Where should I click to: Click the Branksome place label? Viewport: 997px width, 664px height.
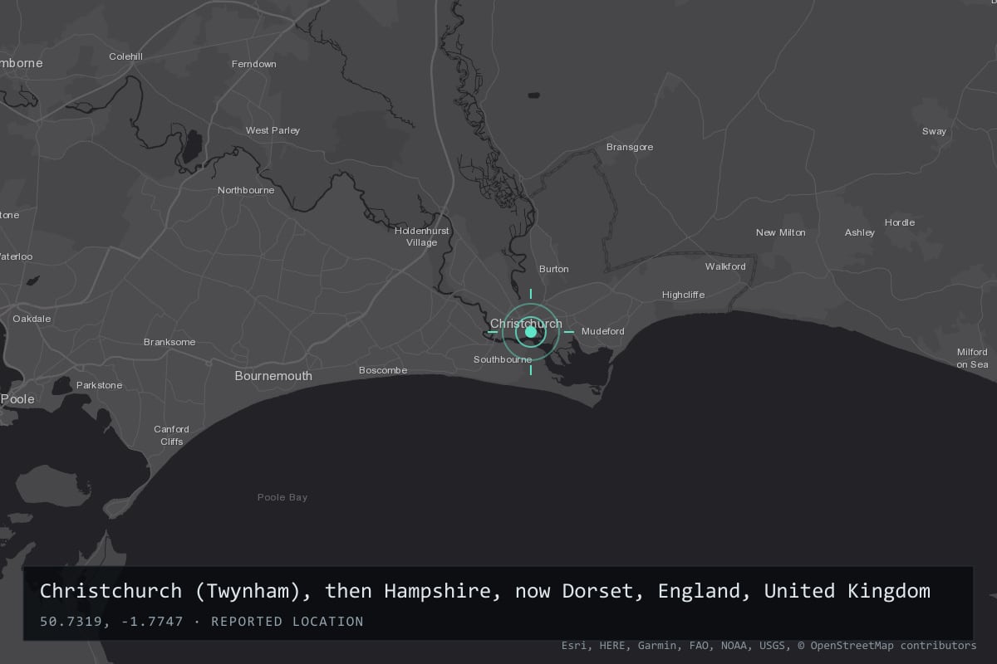pos(169,342)
